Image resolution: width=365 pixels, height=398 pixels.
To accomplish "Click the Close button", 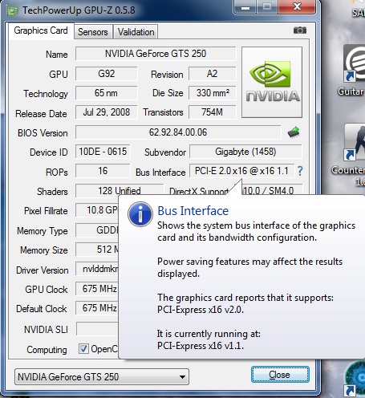I will pos(280,375).
